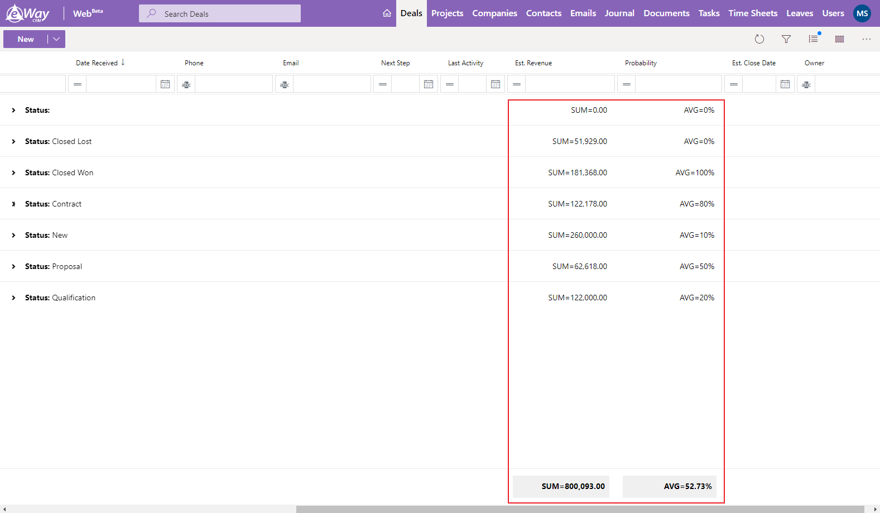
Task: Open the Leaves tab
Action: coord(800,13)
